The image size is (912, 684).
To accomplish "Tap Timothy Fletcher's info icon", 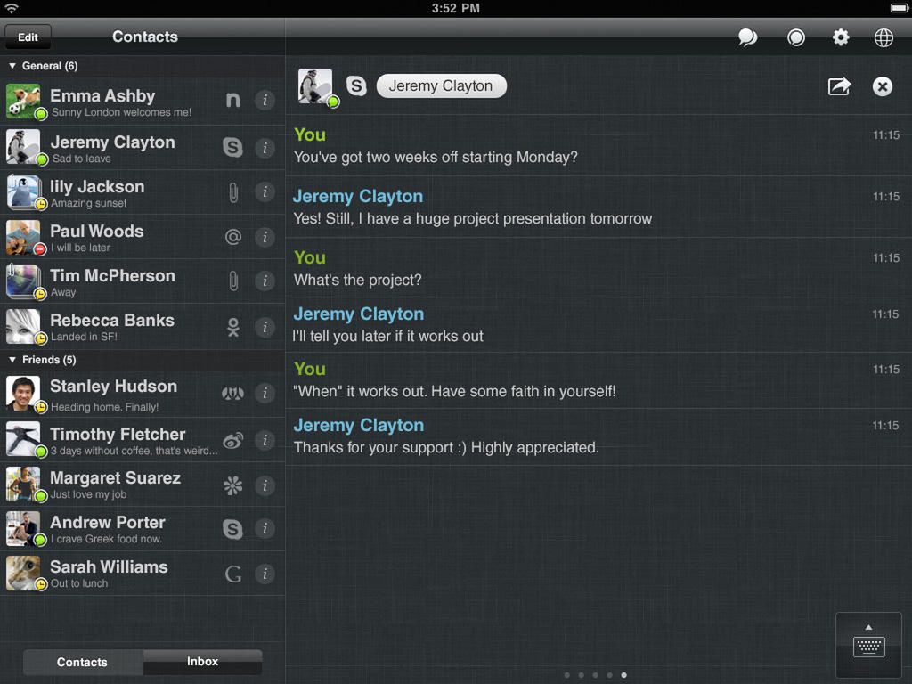I will (x=265, y=440).
